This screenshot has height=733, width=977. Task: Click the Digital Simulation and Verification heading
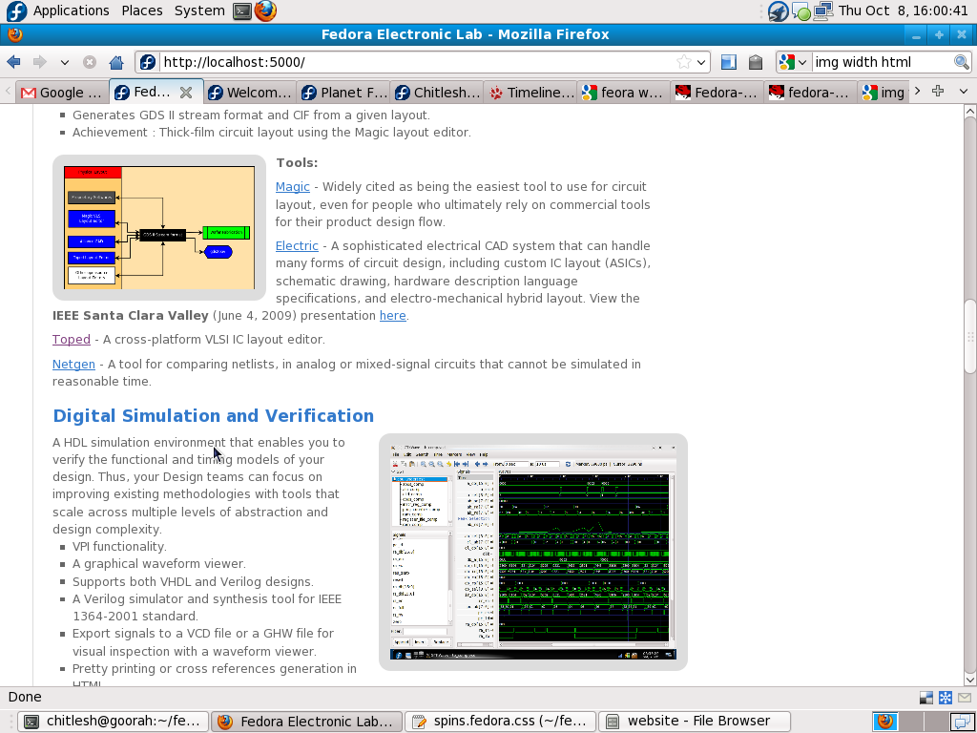pos(213,416)
